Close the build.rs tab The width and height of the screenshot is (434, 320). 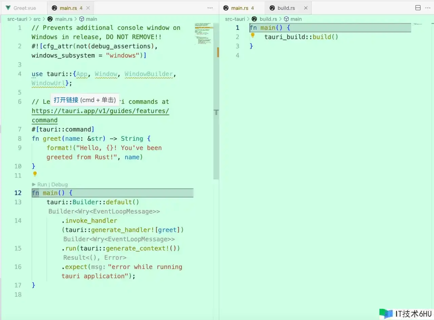(306, 8)
